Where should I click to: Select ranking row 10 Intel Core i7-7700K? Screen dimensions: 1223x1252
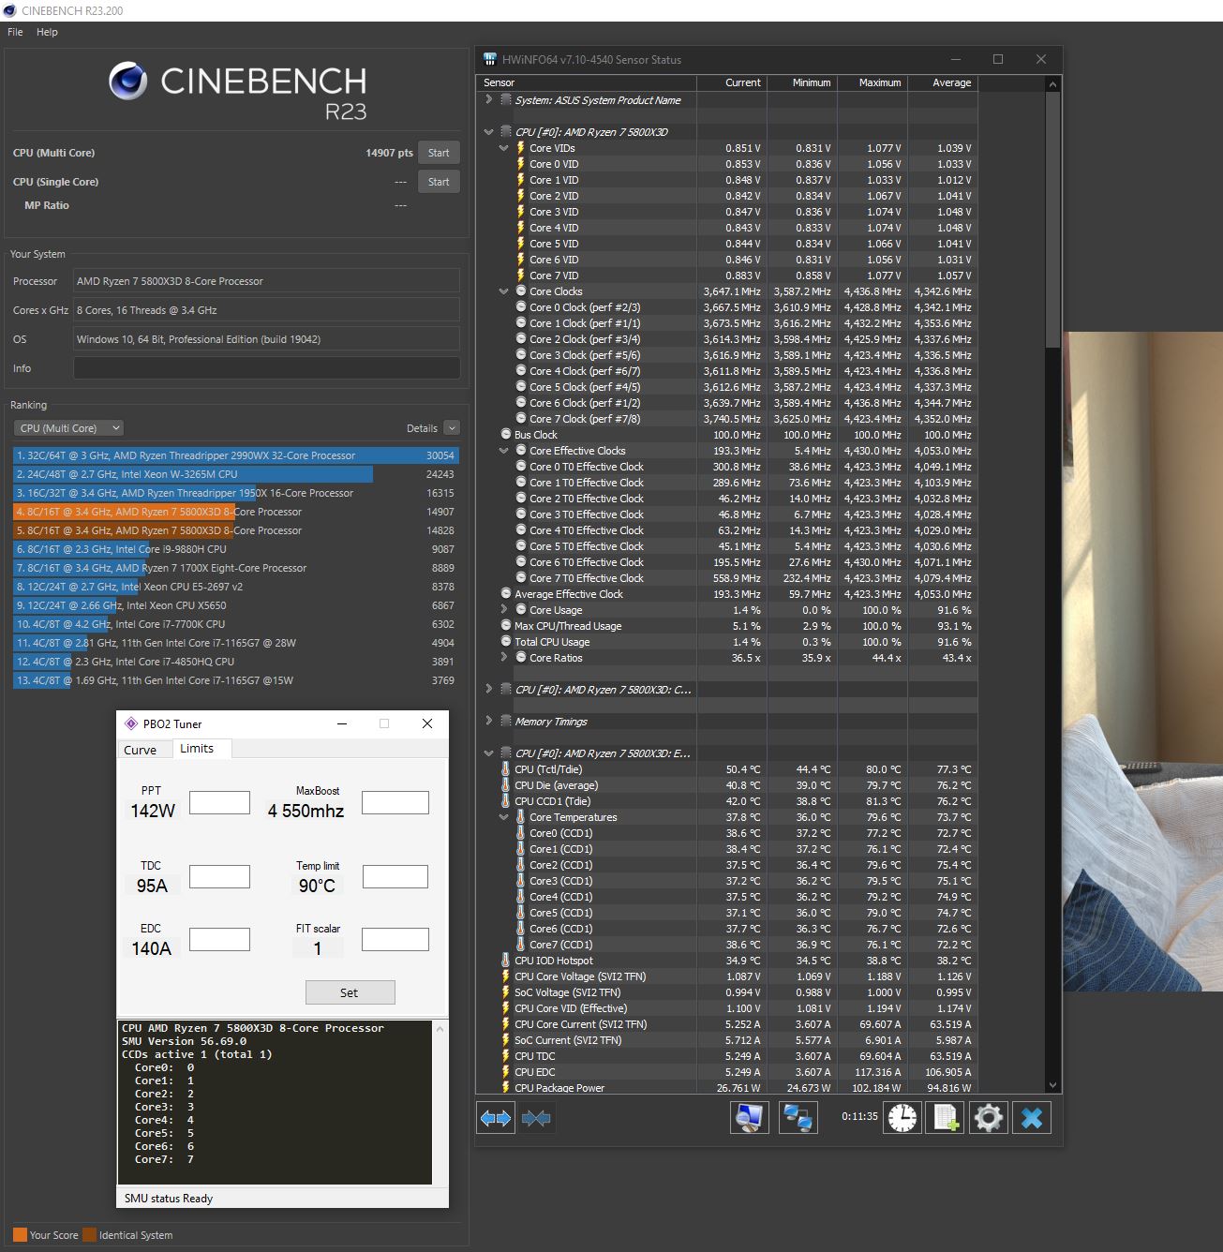[235, 624]
